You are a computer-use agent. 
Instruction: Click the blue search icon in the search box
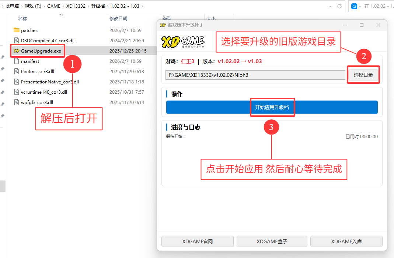point(354,6)
